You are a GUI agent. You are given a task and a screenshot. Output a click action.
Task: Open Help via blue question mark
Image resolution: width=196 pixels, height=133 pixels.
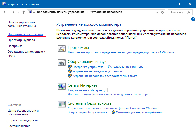[x=193, y=19]
